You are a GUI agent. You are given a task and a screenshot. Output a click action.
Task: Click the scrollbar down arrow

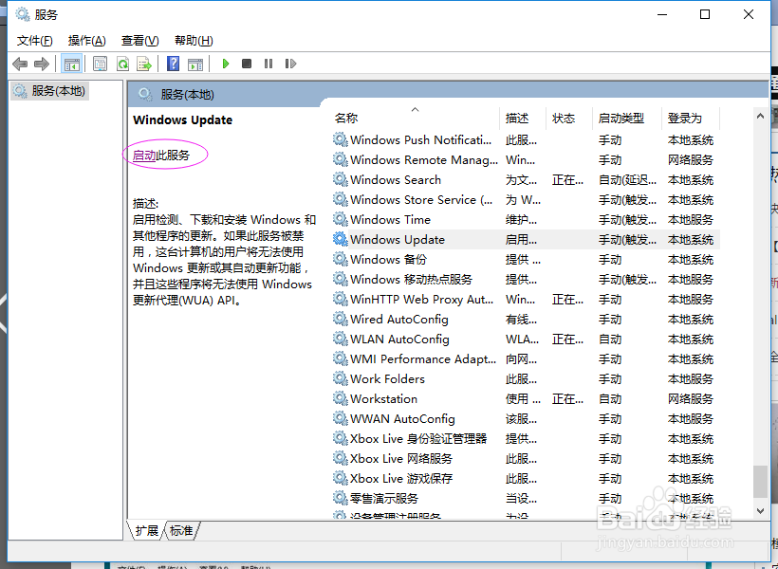click(x=760, y=510)
